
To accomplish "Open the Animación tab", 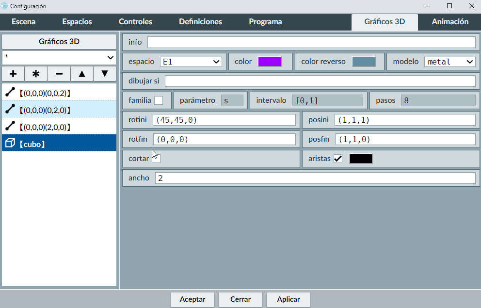I will pos(450,22).
